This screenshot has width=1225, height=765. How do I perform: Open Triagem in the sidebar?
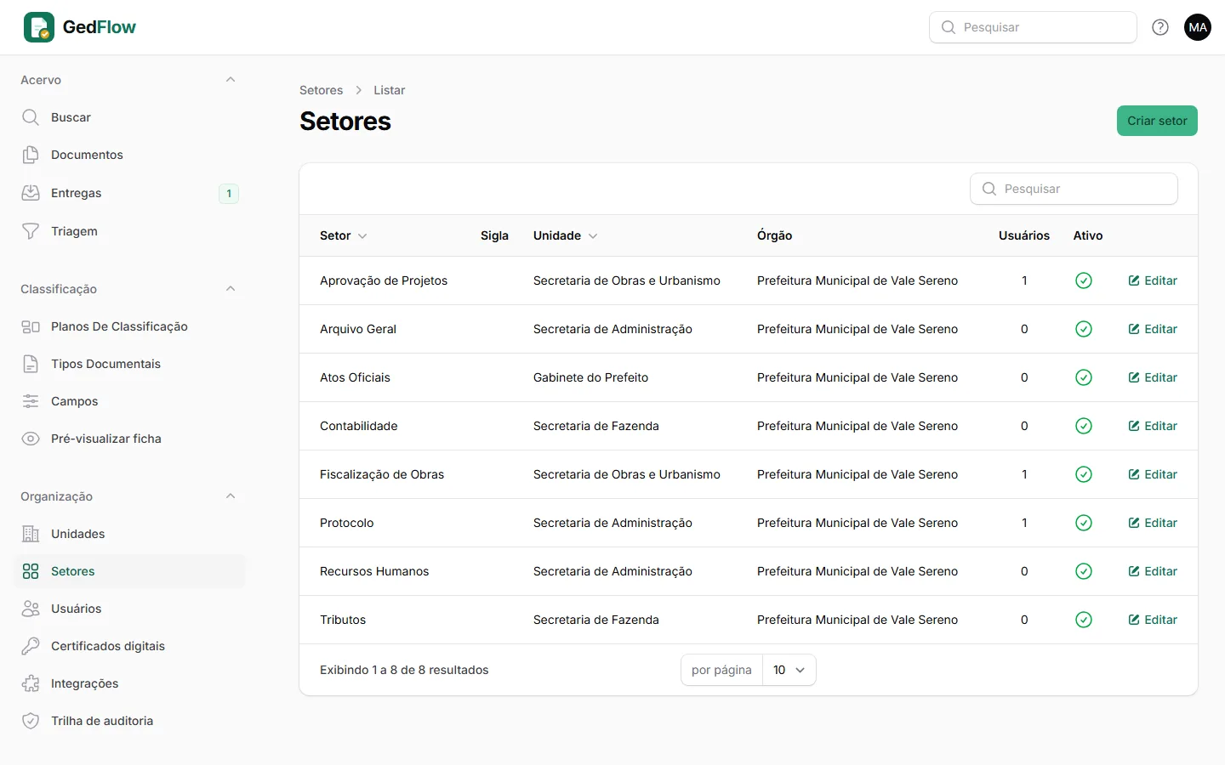[x=129, y=231]
